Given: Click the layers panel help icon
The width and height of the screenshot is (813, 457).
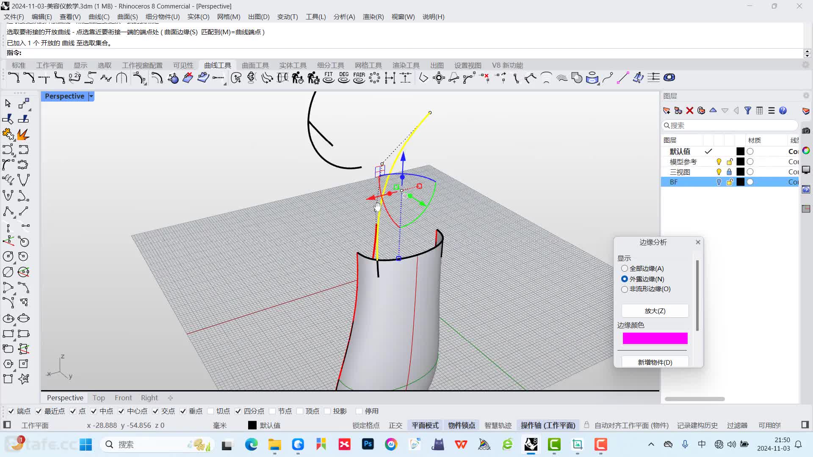Looking at the screenshot, I should coord(783,110).
